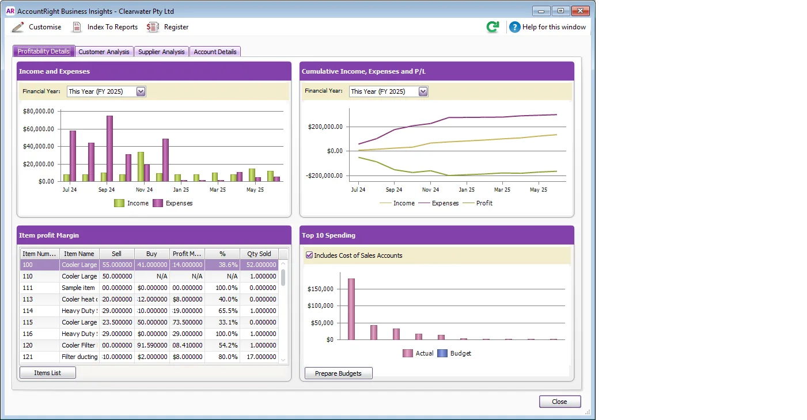Click the Actual legend swatch in Top 10 Spending
The height and width of the screenshot is (420, 807).
pos(408,353)
